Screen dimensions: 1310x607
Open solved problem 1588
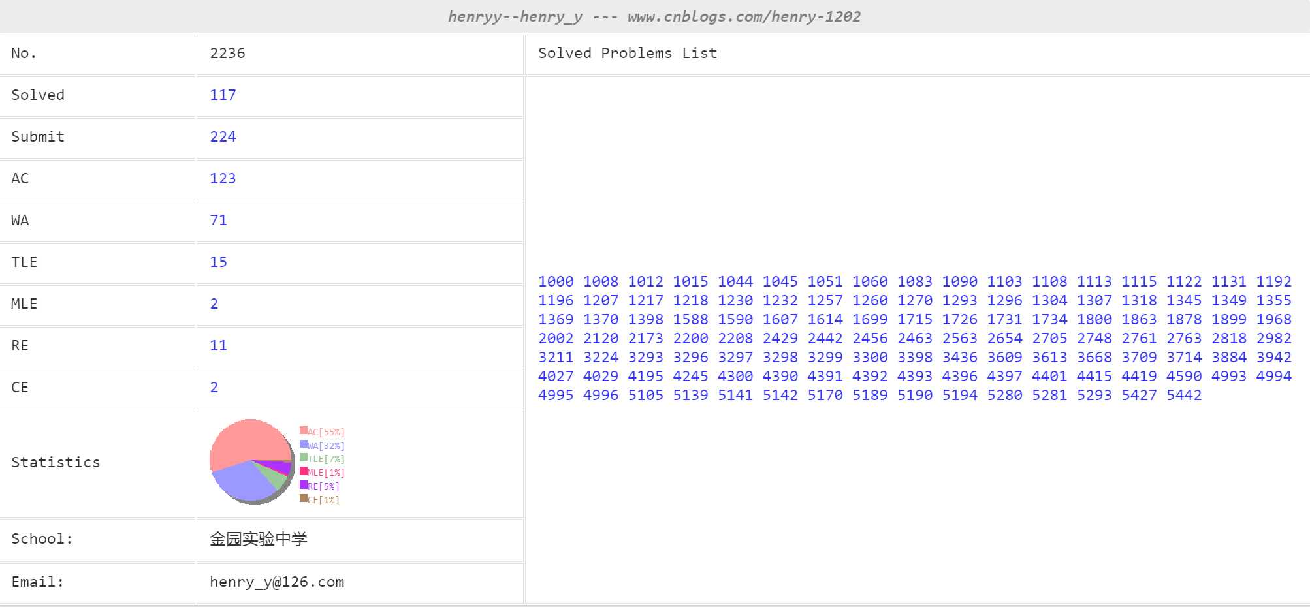tap(690, 320)
